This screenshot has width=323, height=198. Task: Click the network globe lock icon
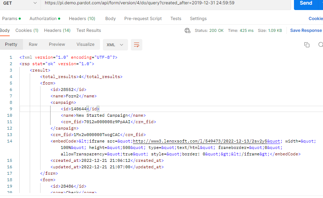coord(187,30)
